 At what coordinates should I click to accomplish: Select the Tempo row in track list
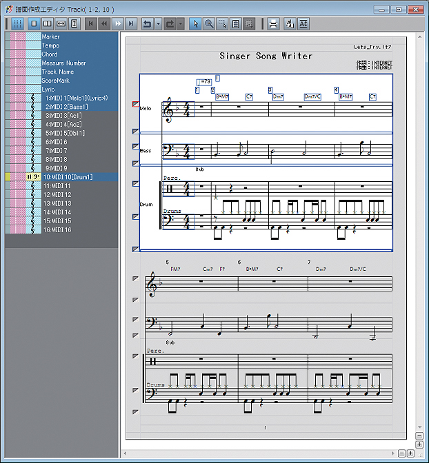(x=50, y=45)
